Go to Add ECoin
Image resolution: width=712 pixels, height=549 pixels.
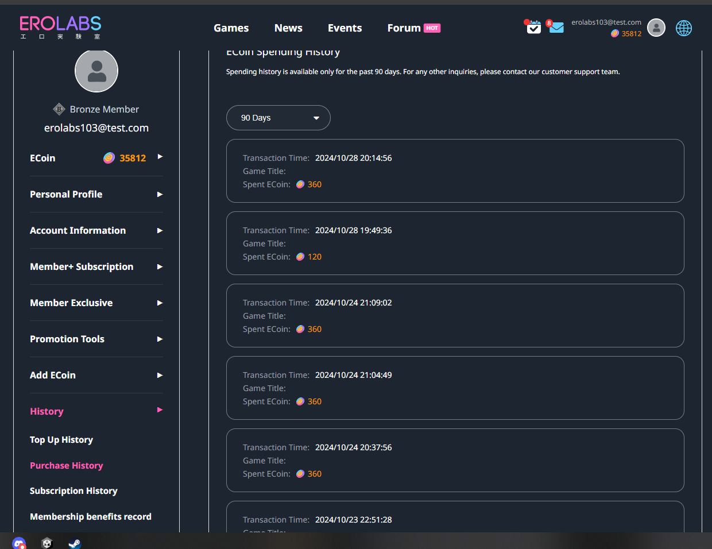click(x=53, y=375)
